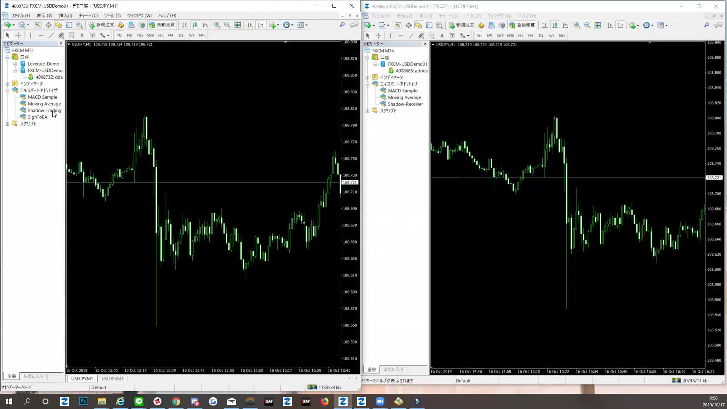Open 挿入(I) menu in left window
This screenshot has height=409, width=727.
66,16
